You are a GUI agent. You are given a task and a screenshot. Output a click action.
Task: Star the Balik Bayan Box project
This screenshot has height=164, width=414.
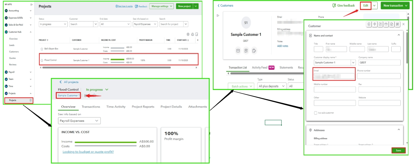click(42, 49)
